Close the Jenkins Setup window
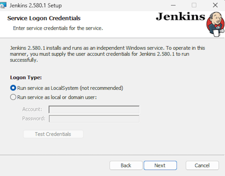225x176 pixels. 215,5
